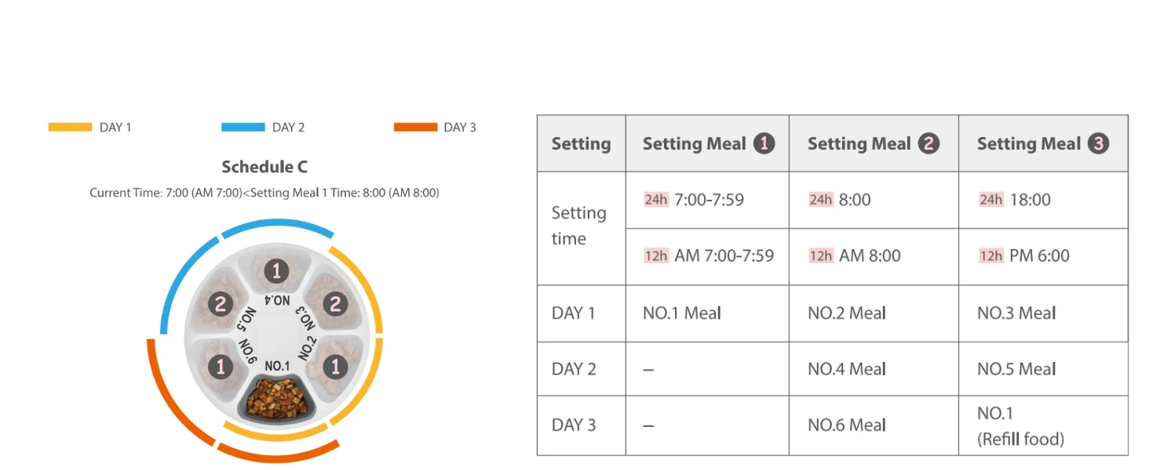Click the 24h badge beside 7:00-7:59
The height and width of the screenshot is (470, 1149).
(x=655, y=200)
